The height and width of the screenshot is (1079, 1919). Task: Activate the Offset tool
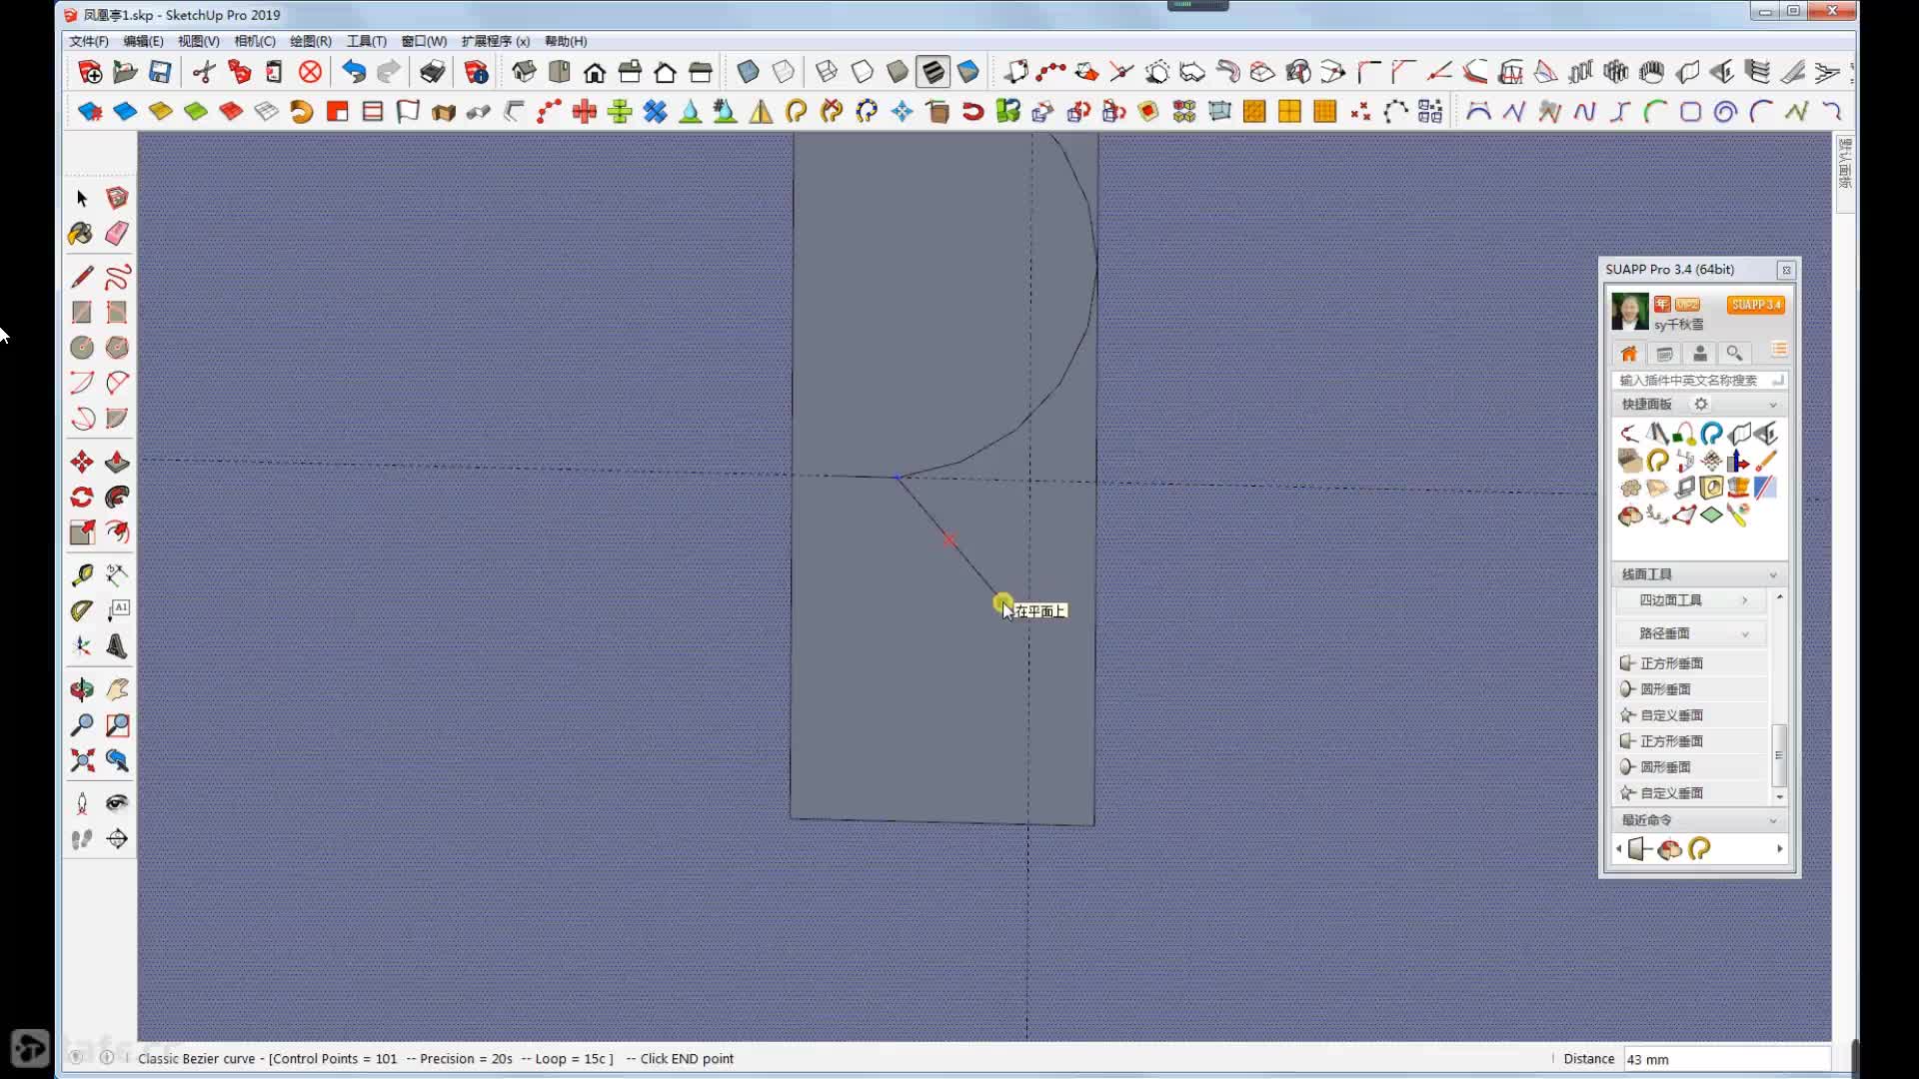(x=117, y=533)
